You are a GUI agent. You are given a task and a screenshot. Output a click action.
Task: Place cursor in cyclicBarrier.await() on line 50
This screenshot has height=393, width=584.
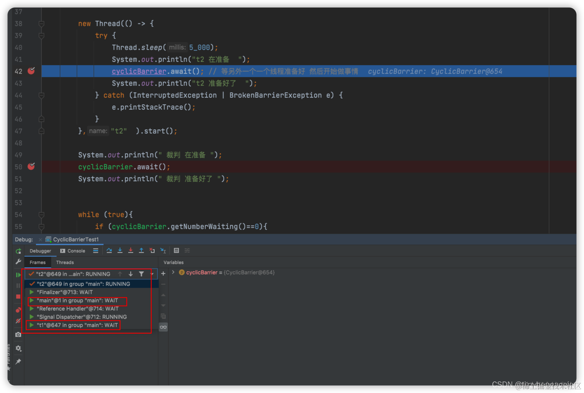(x=124, y=167)
